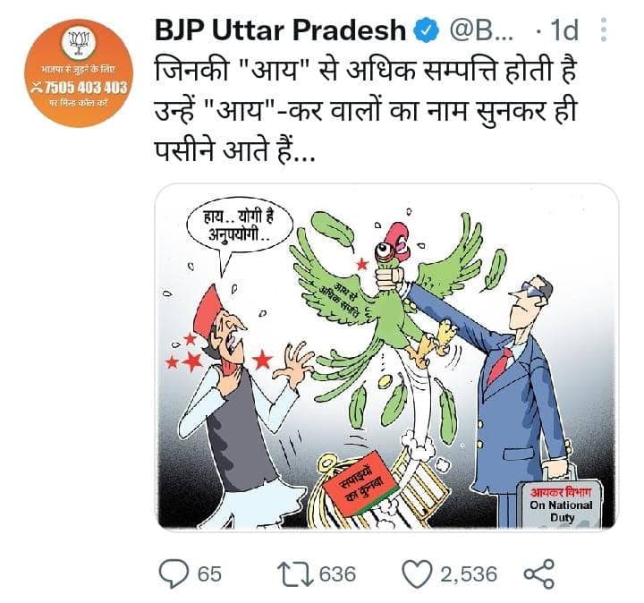
Task: Open the 1d timestamp link
Action: [x=563, y=30]
